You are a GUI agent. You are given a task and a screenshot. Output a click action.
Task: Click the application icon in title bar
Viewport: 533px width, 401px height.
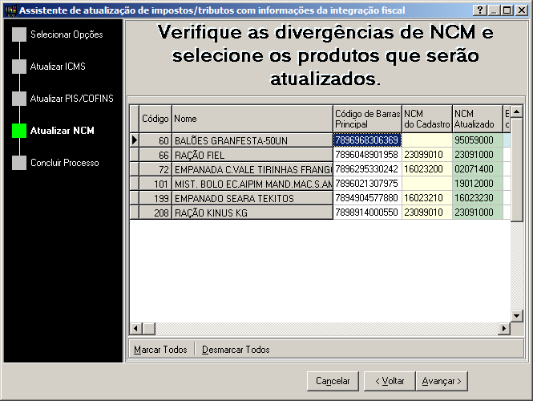tap(9, 10)
